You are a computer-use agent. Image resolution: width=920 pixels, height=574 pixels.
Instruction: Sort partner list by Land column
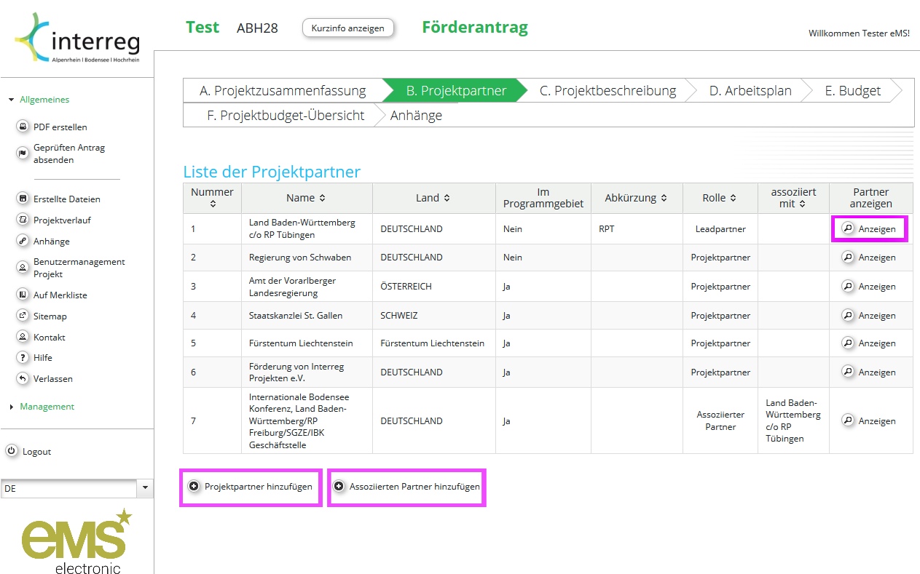(447, 198)
